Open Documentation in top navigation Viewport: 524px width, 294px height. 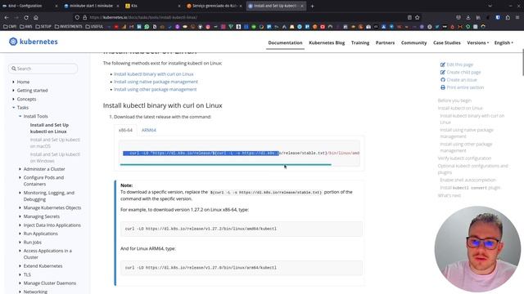tap(285, 42)
